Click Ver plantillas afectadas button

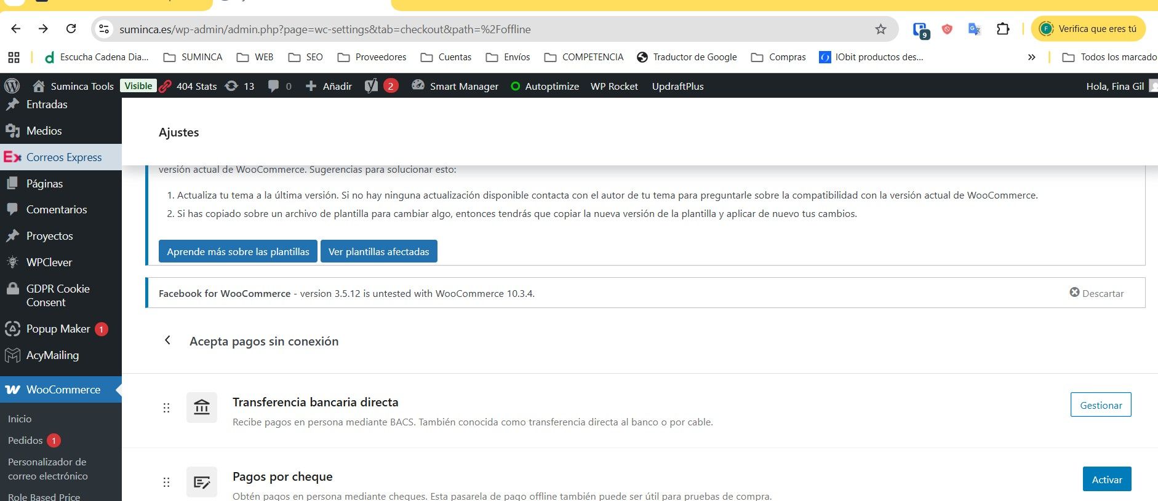[378, 251]
